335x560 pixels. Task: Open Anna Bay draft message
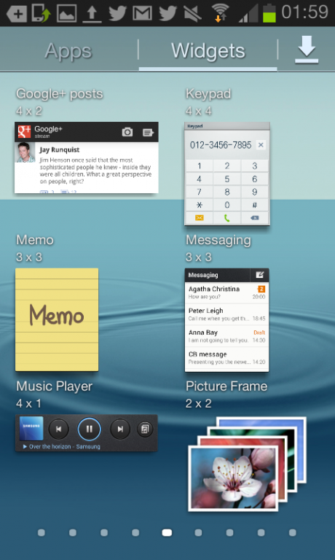point(227,336)
